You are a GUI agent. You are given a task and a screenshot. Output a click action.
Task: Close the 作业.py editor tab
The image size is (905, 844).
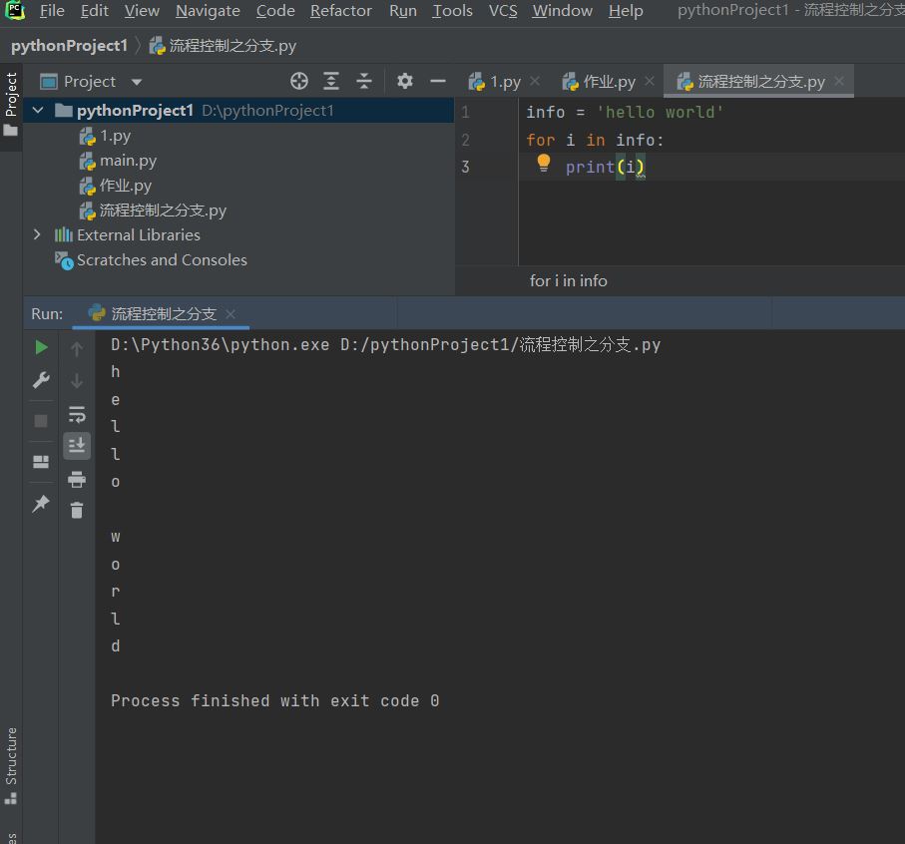(650, 81)
